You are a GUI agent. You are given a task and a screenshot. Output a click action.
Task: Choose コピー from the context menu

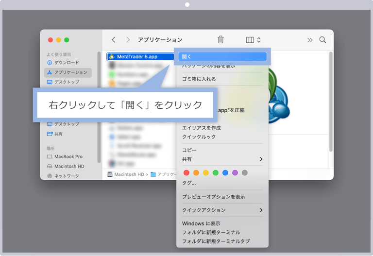click(x=189, y=150)
